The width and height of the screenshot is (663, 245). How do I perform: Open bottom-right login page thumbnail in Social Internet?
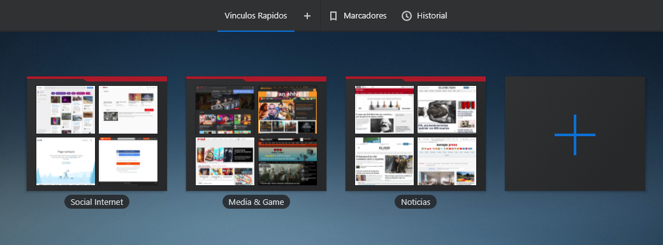pyautogui.click(x=128, y=161)
